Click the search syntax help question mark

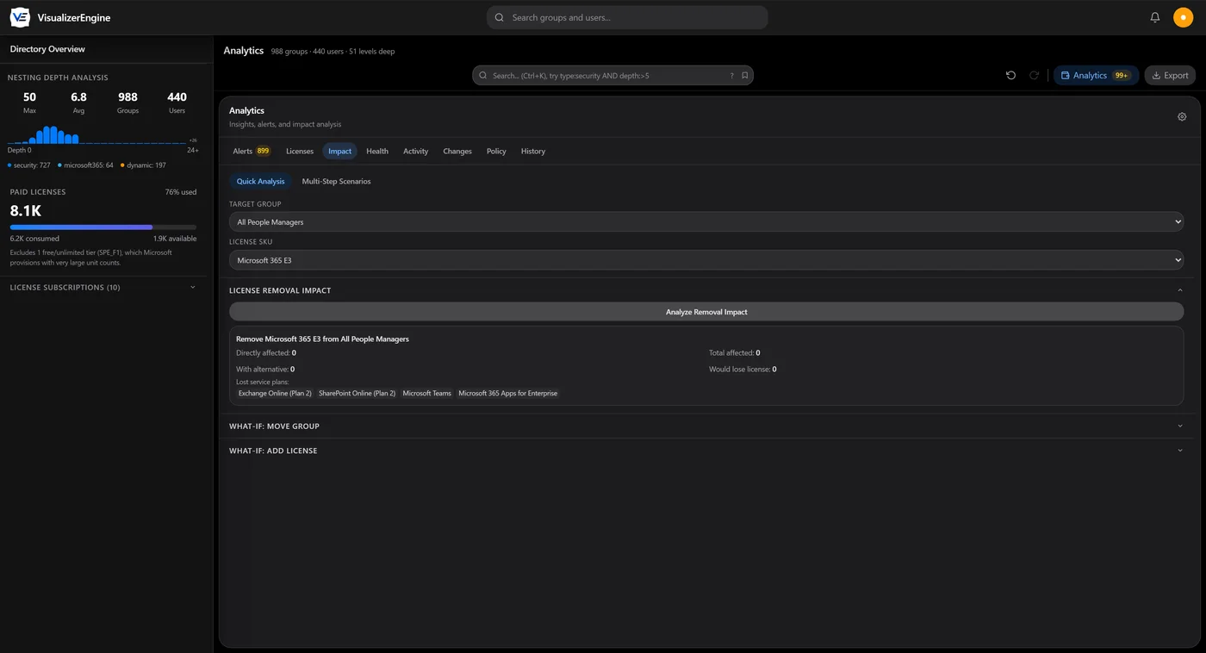(732, 76)
